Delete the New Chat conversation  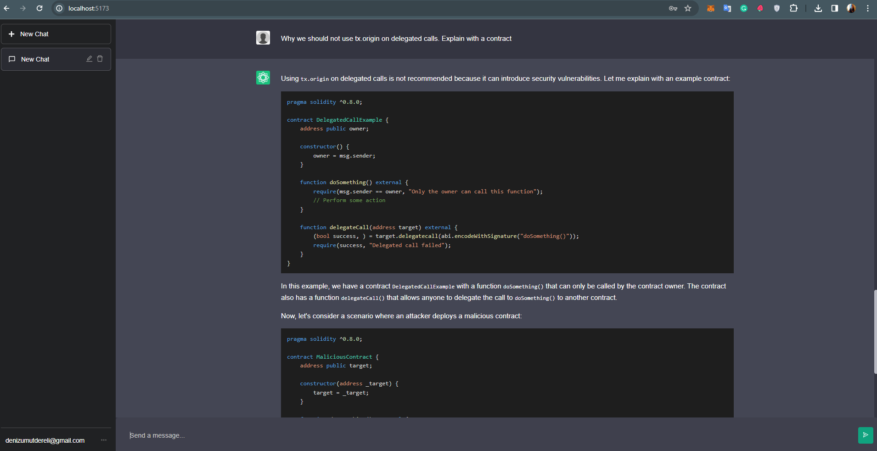tap(100, 59)
